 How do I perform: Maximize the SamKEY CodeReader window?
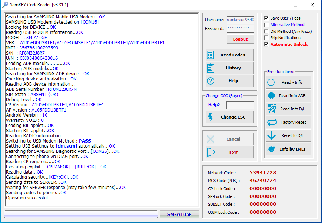(x=295, y=5)
